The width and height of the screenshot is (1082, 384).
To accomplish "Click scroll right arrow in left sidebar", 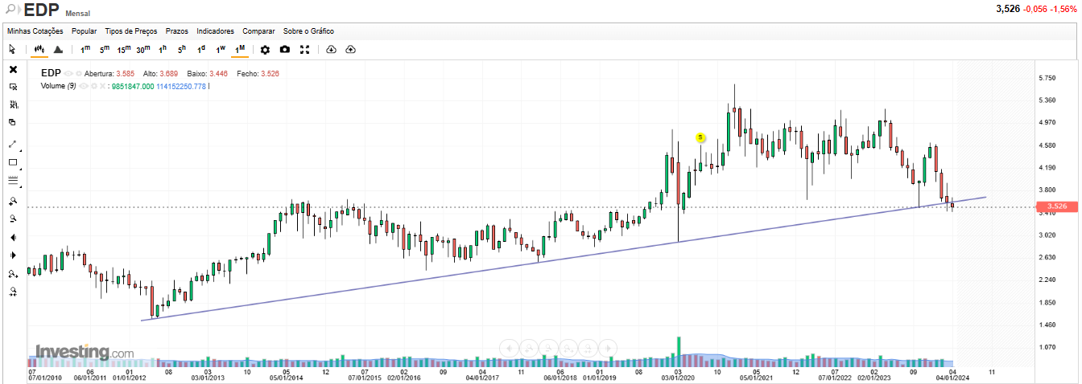I will pos(13,255).
